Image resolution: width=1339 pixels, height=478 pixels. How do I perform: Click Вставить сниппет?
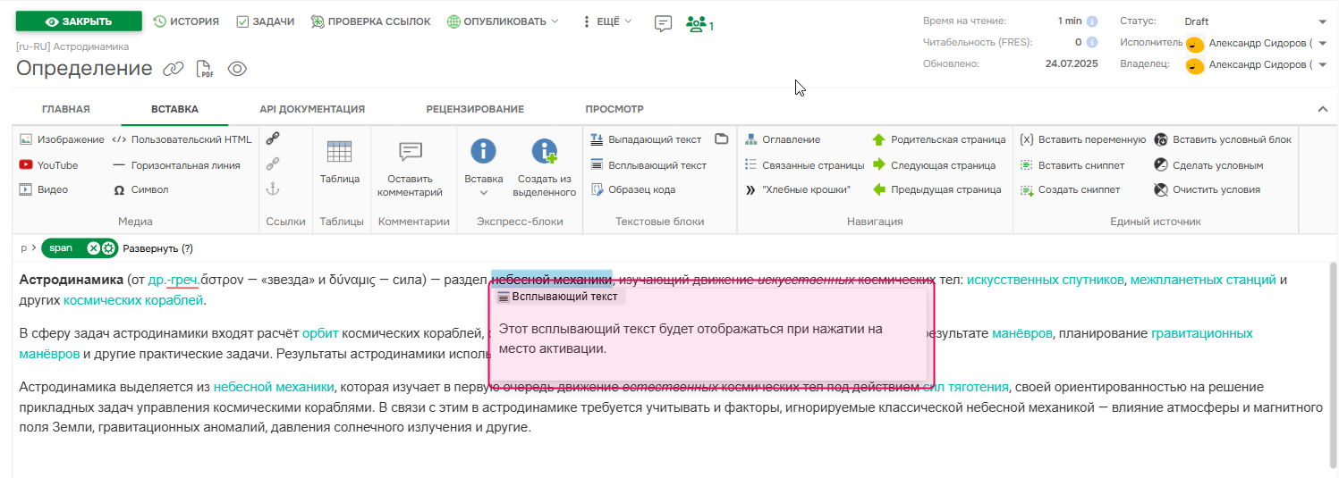[x=1072, y=165]
